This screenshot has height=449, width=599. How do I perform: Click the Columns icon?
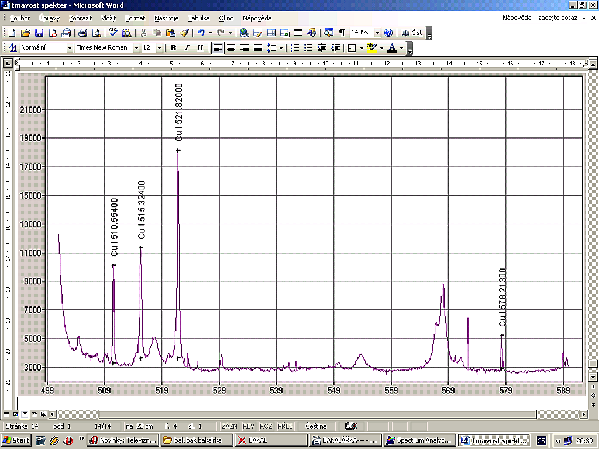[x=298, y=33]
